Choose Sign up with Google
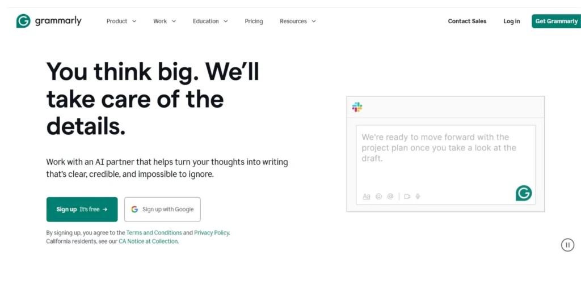This screenshot has width=581, height=285. 162,209
